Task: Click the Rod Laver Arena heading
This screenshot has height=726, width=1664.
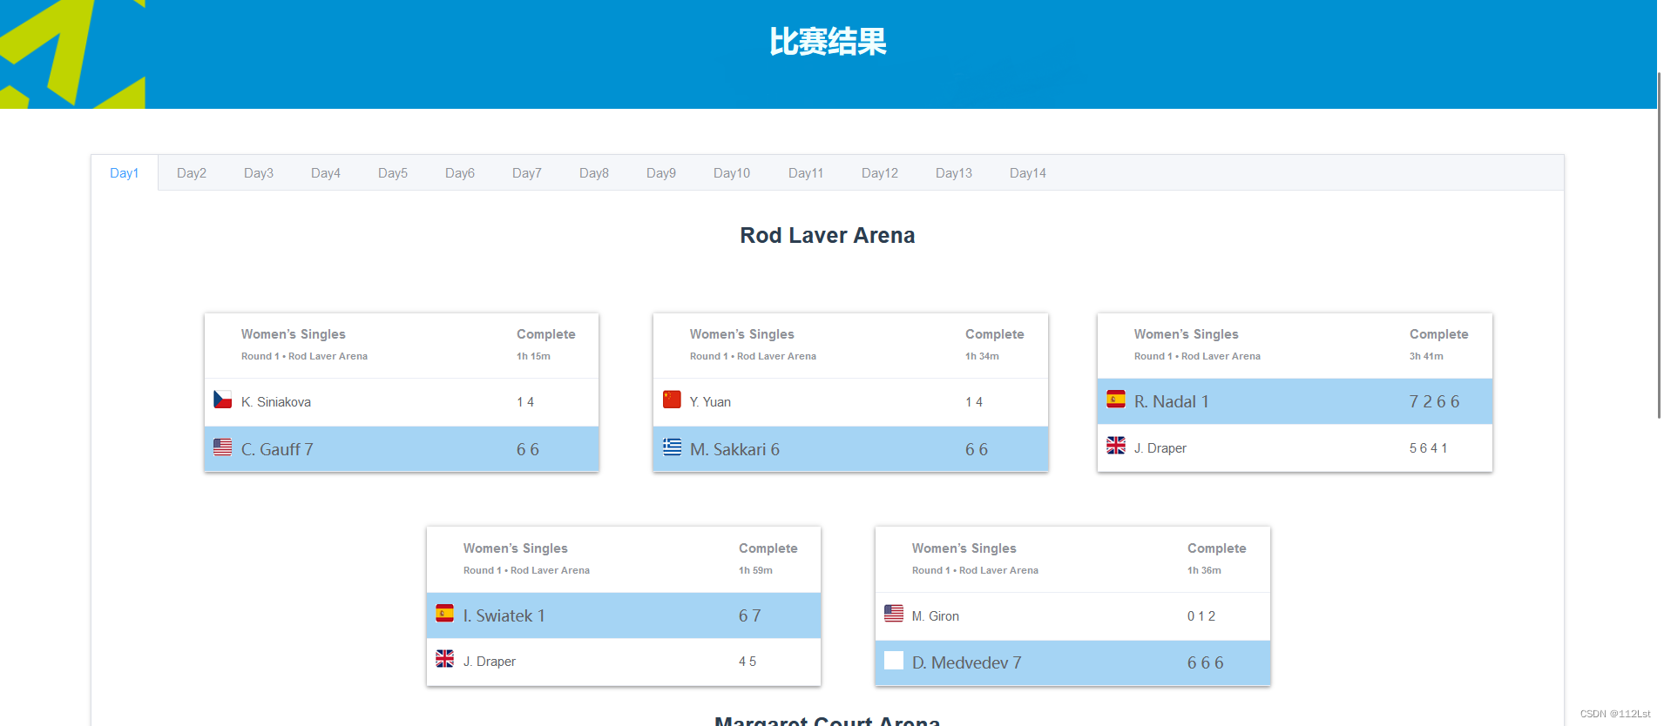Action: point(828,235)
